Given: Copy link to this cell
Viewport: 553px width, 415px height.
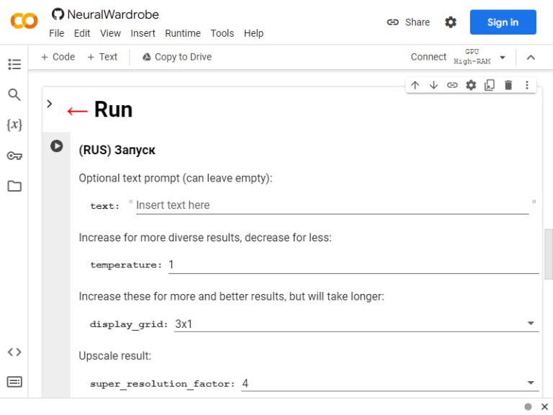Looking at the screenshot, I should [452, 85].
